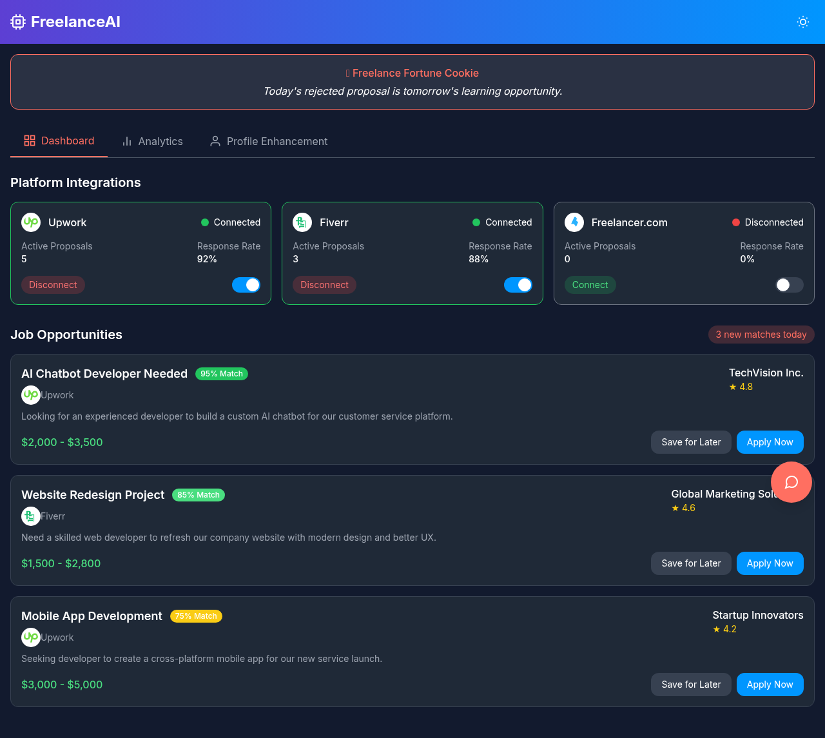Viewport: 825px width, 738px height.
Task: Disable the Upwork connection toggle
Action: pyautogui.click(x=246, y=284)
